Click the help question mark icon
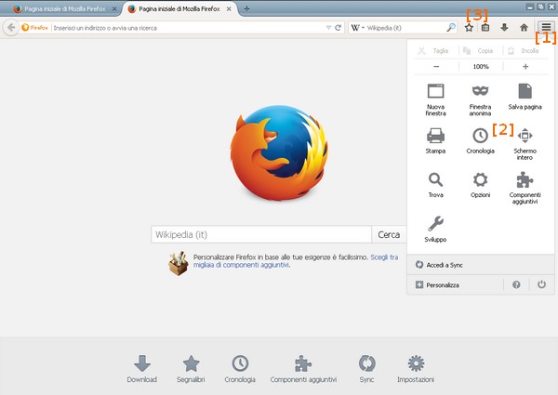558x395 pixels. 516,284
